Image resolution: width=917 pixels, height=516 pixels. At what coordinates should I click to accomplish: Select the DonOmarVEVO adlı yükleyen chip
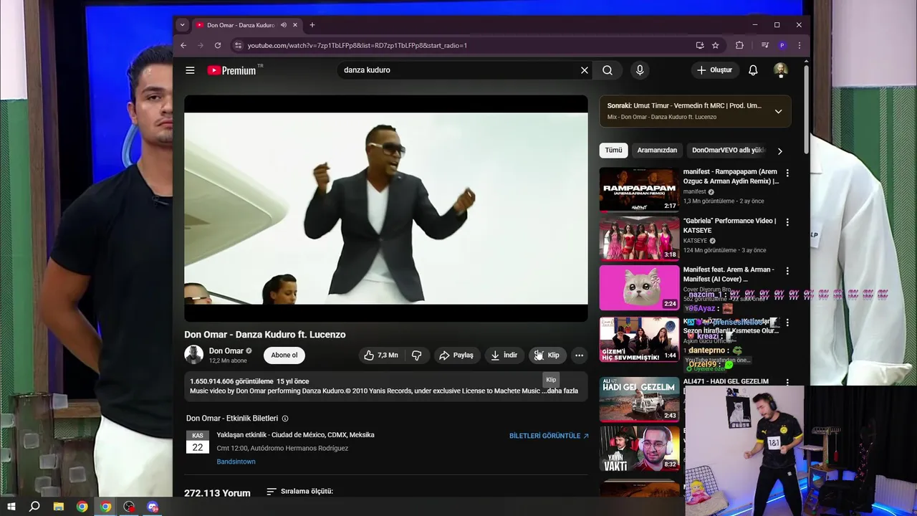(x=729, y=150)
